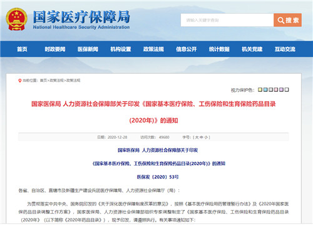Screen dimensions: 313x225
Task: Go to 政策法规 in the blue navbar
Action: click(x=153, y=49)
